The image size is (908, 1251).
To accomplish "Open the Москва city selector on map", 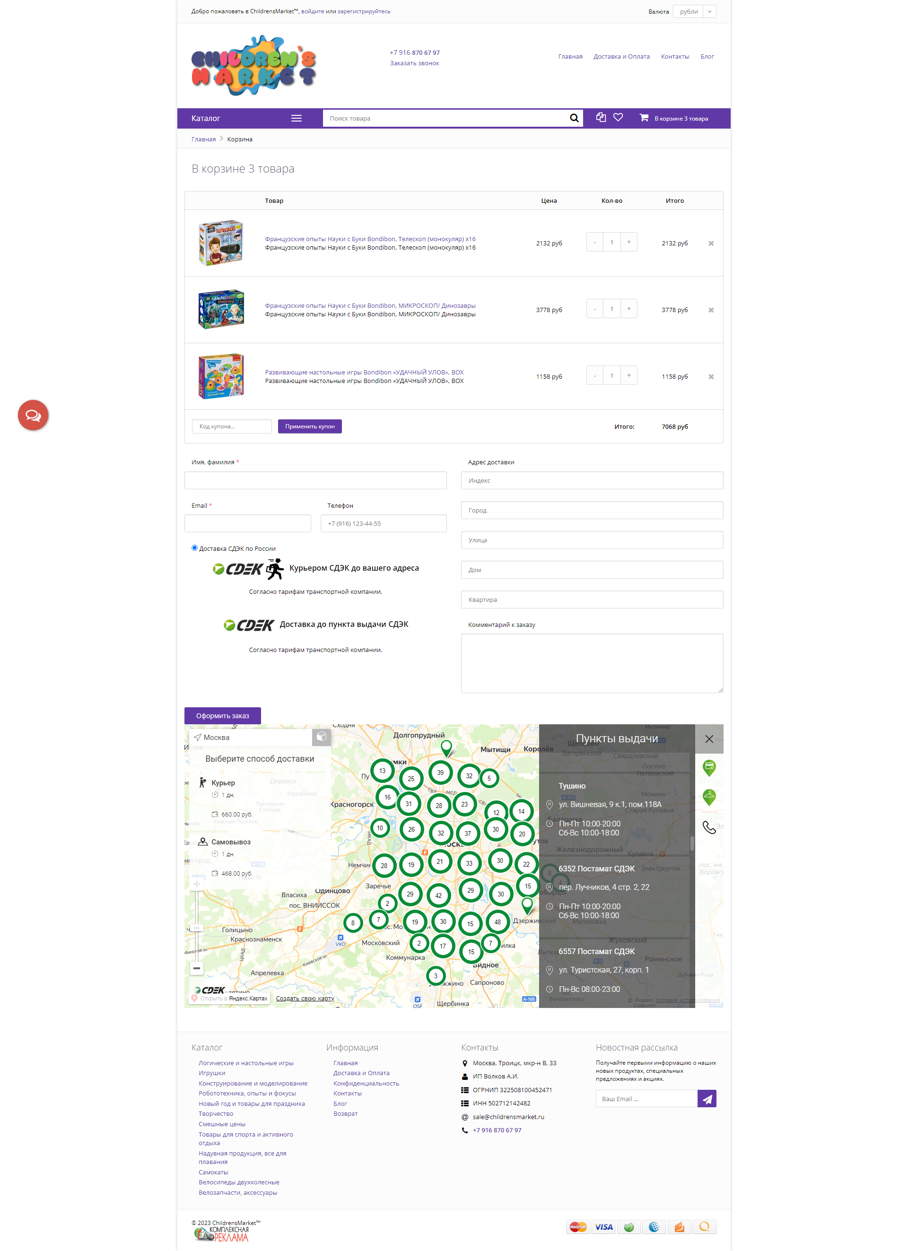I will (x=216, y=738).
